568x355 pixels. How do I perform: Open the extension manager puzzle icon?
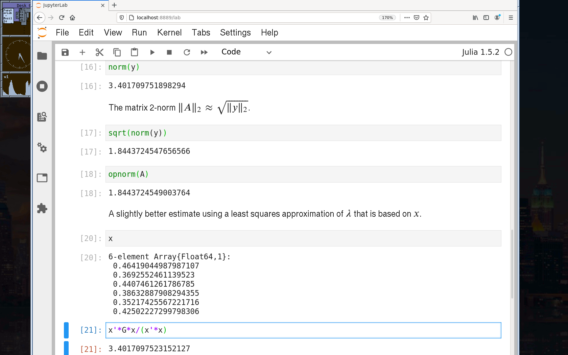[x=42, y=208]
